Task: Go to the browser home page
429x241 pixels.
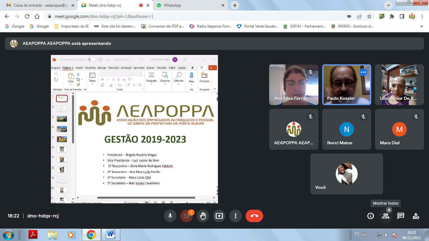Action: (x=37, y=16)
